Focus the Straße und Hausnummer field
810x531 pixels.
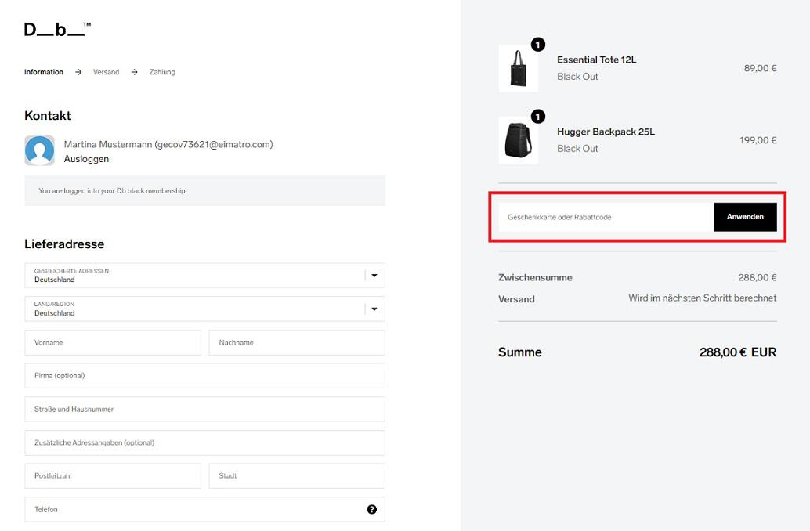tap(204, 409)
